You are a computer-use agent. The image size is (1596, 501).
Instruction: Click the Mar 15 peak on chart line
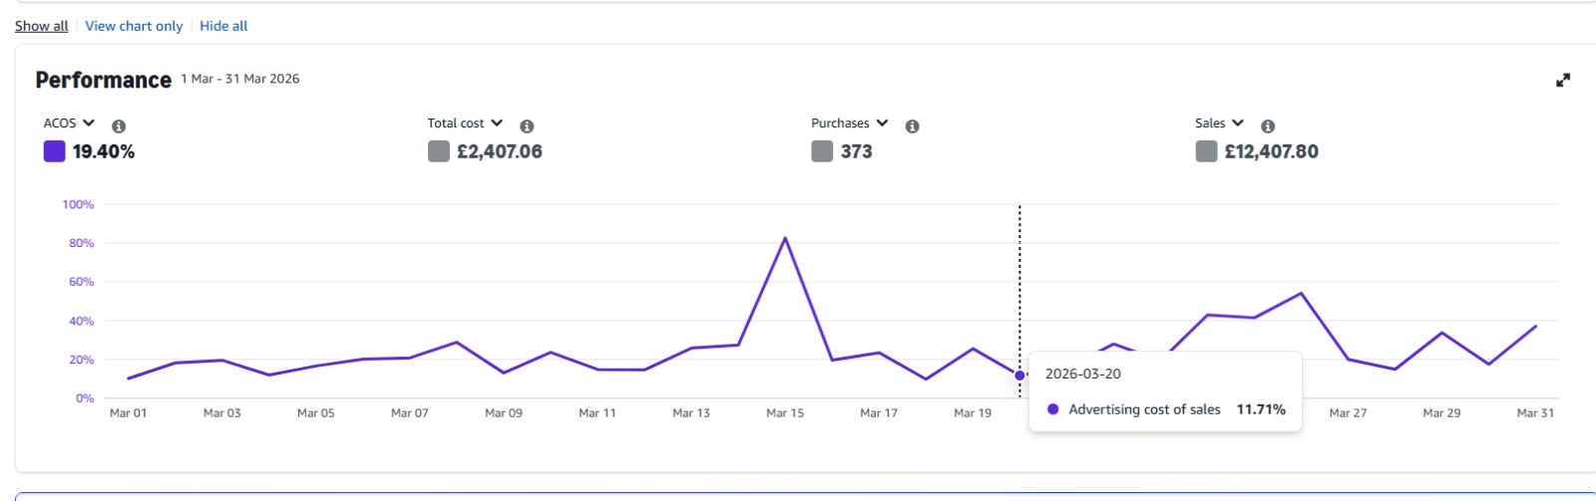click(785, 238)
